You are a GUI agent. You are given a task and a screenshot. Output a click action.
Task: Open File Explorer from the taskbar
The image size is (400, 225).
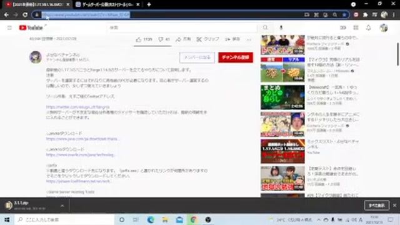pos(165,219)
